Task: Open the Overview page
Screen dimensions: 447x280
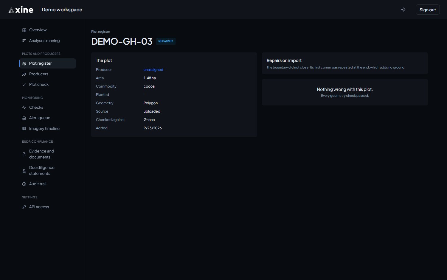Action: click(x=48, y=30)
